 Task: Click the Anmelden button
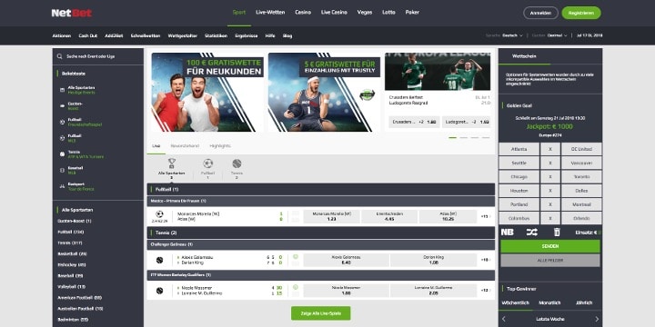pyautogui.click(x=540, y=13)
